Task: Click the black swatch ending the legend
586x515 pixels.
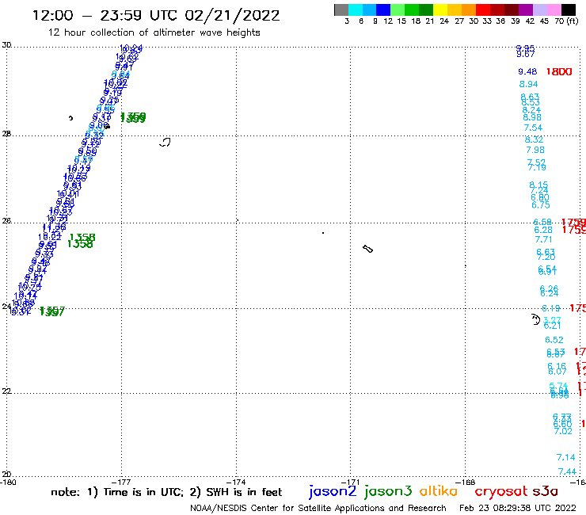Action: click(569, 10)
